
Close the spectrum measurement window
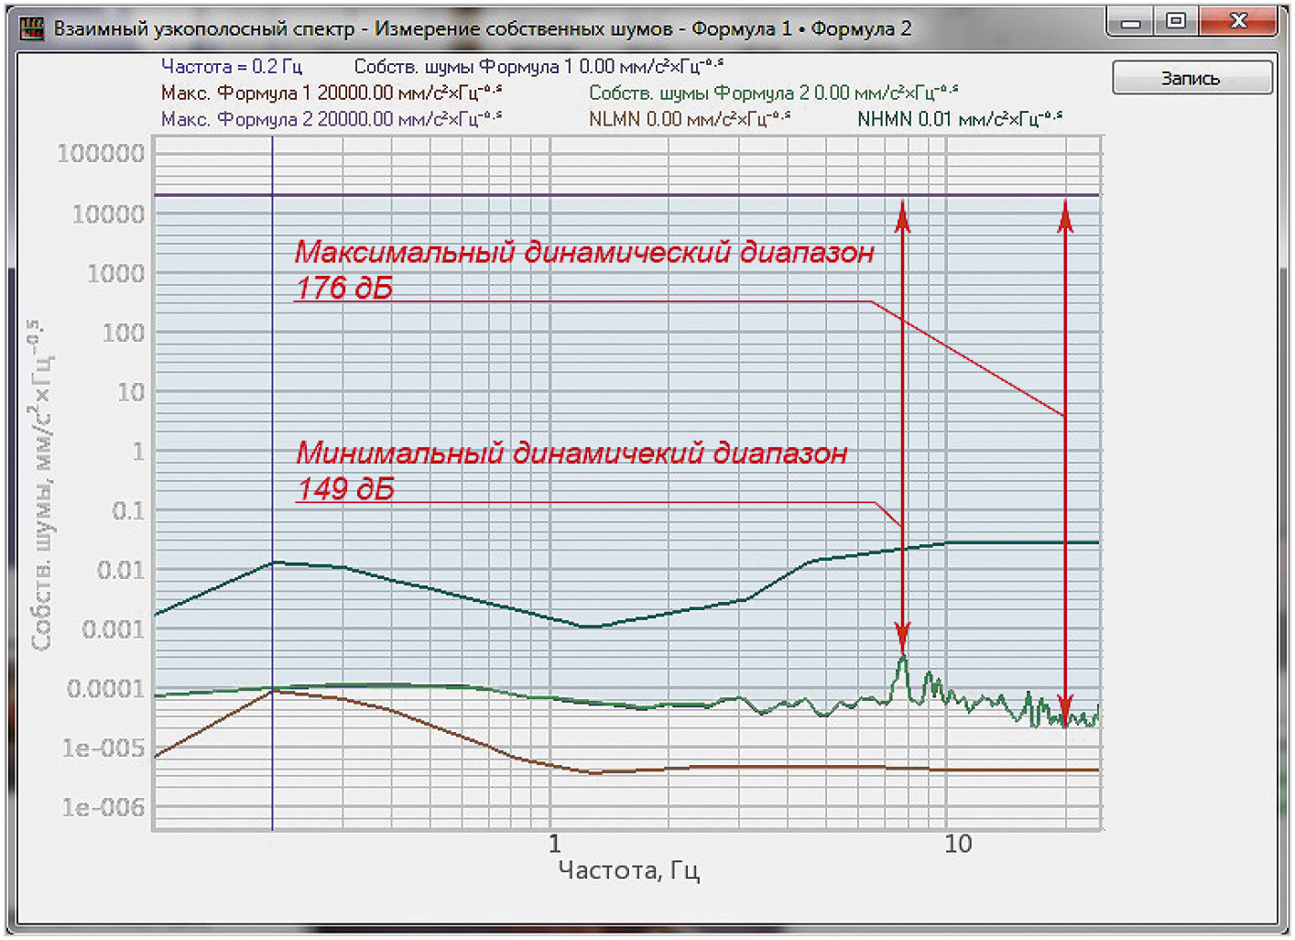1238,22
